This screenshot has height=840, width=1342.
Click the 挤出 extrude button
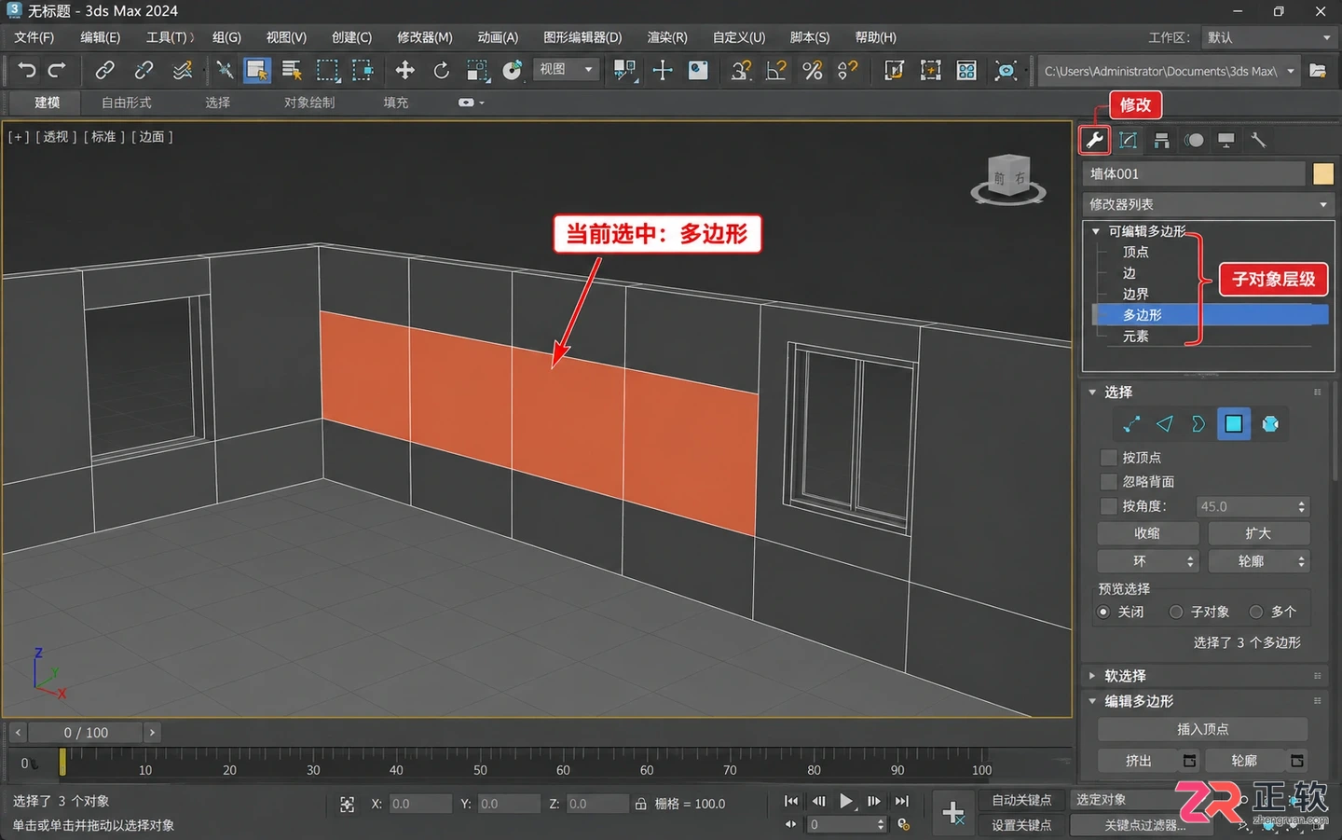tap(1139, 761)
